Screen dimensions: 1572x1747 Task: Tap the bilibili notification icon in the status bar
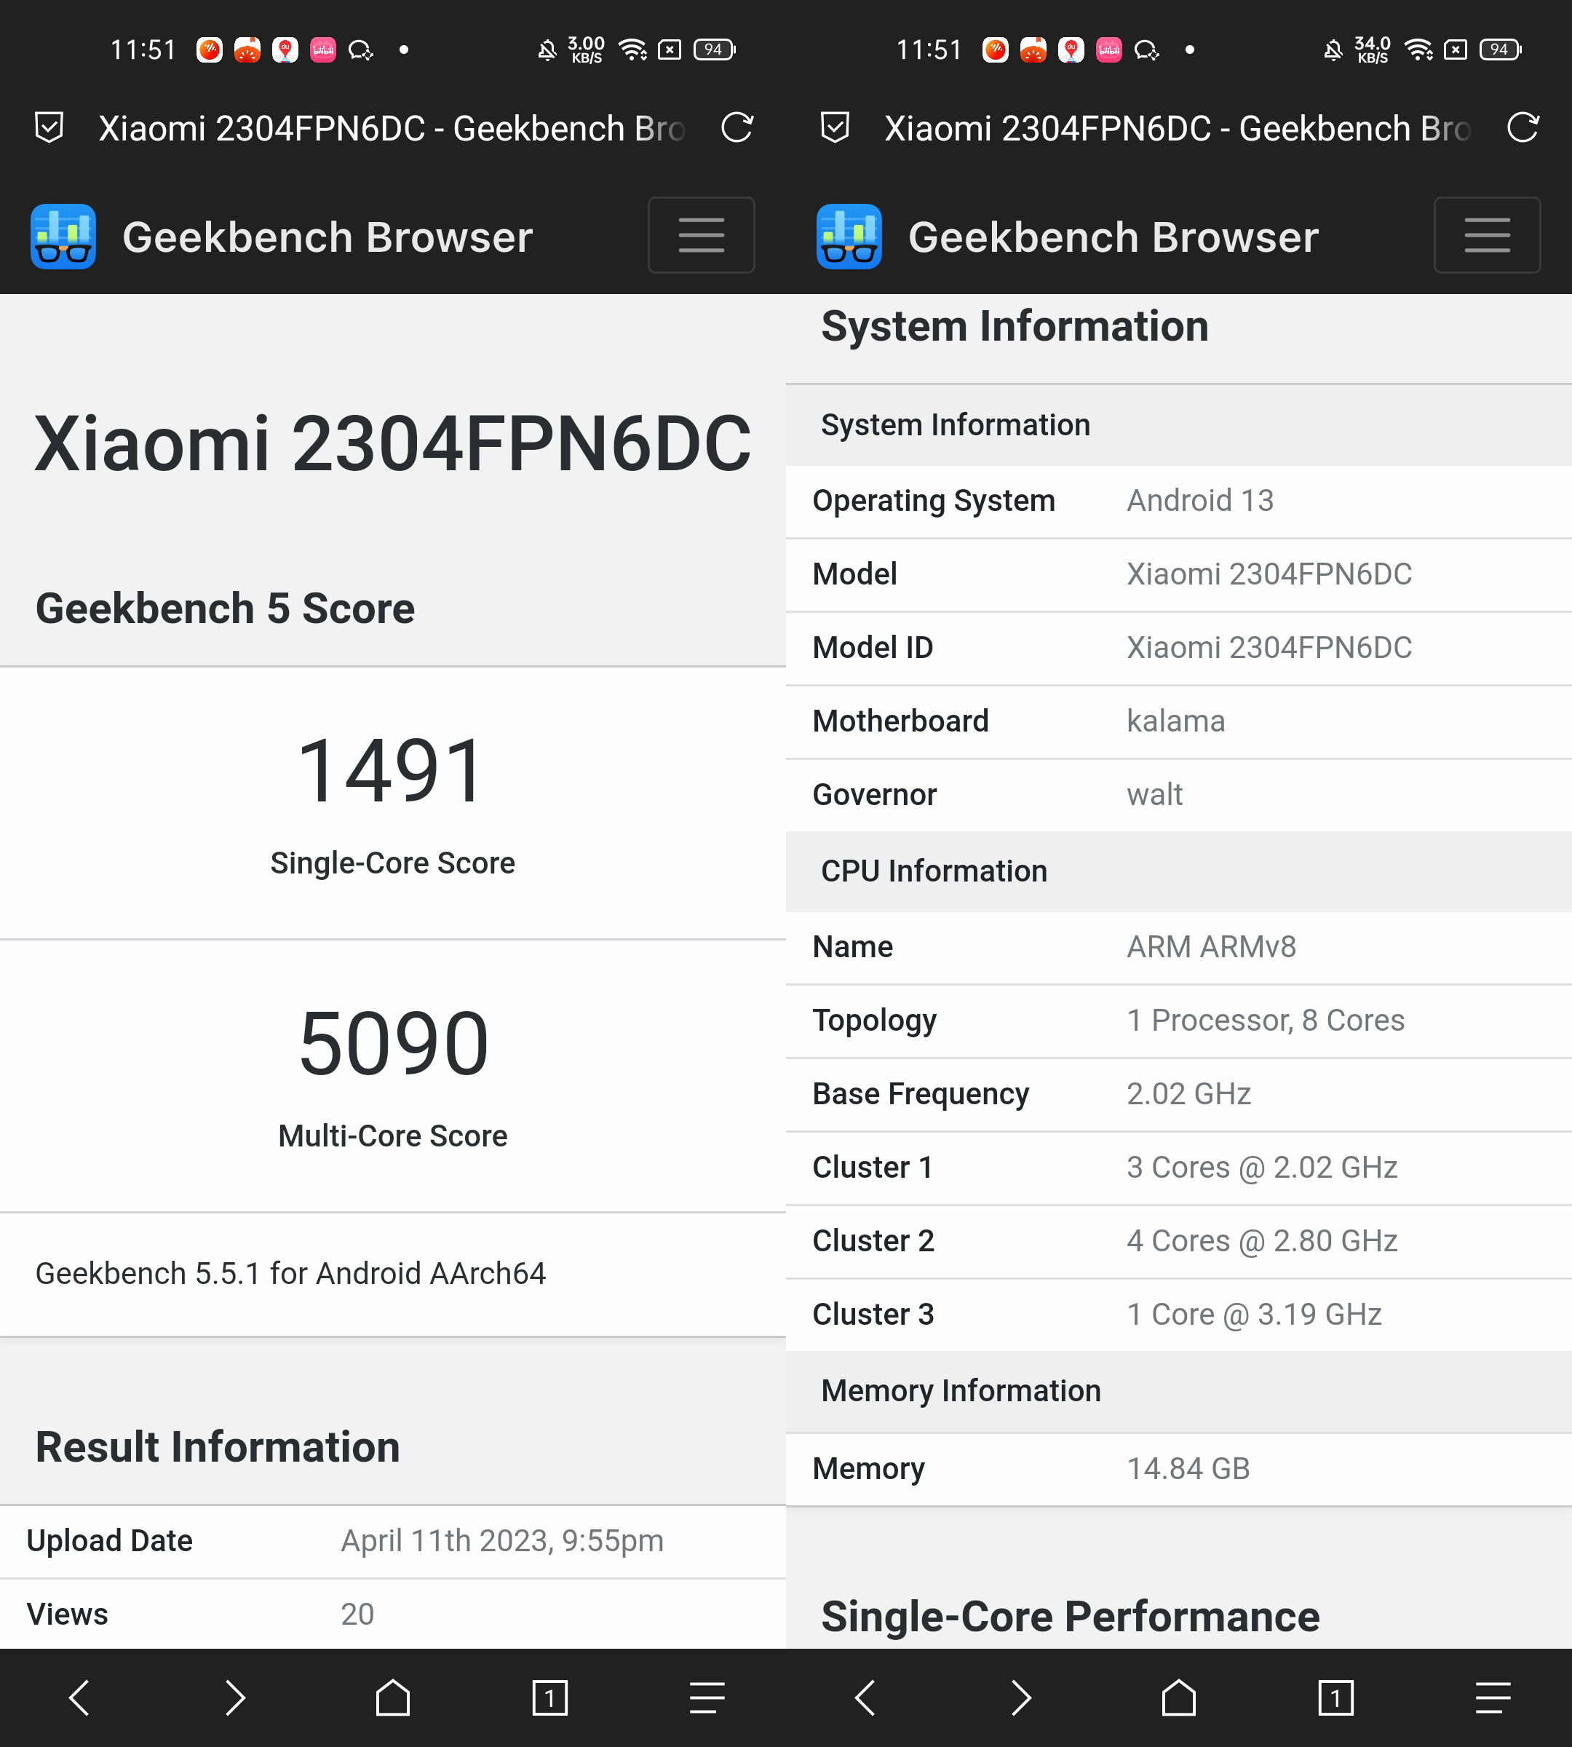pyautogui.click(x=323, y=49)
